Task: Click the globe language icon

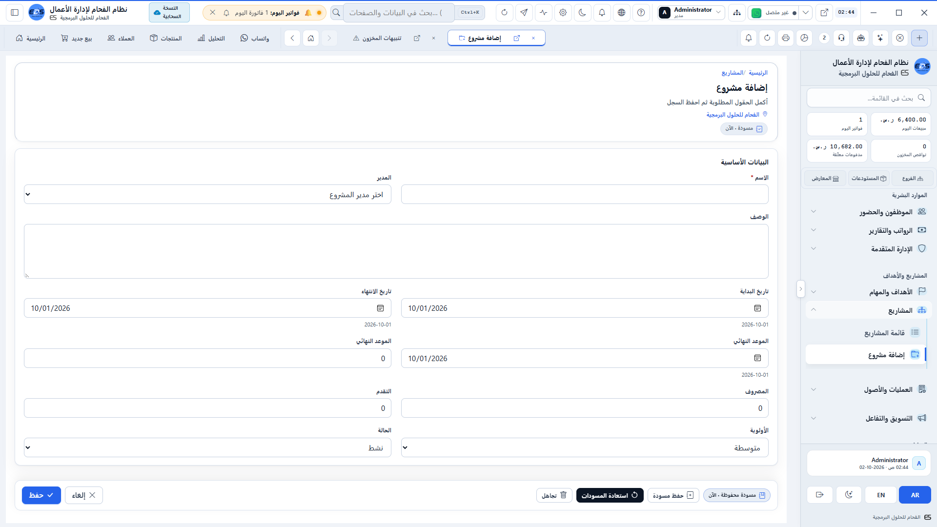Action: [621, 13]
